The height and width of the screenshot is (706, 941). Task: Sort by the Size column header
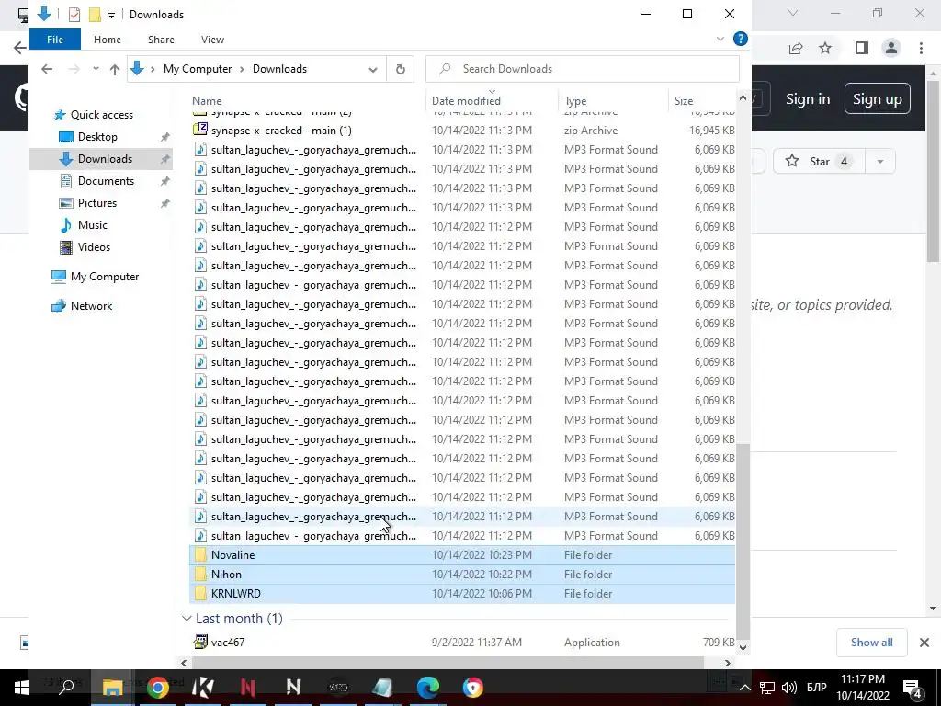click(701, 101)
